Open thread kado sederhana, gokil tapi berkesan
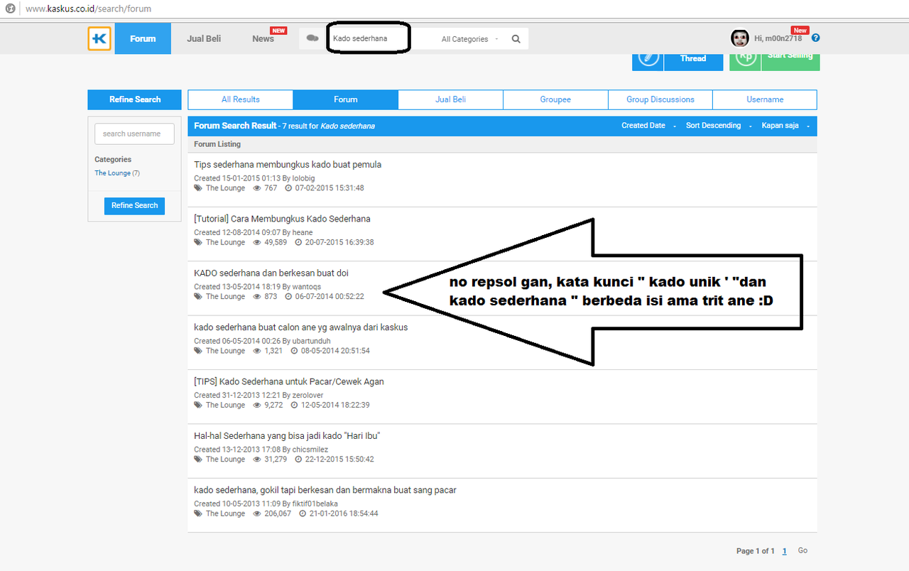The image size is (909, 571). click(325, 490)
